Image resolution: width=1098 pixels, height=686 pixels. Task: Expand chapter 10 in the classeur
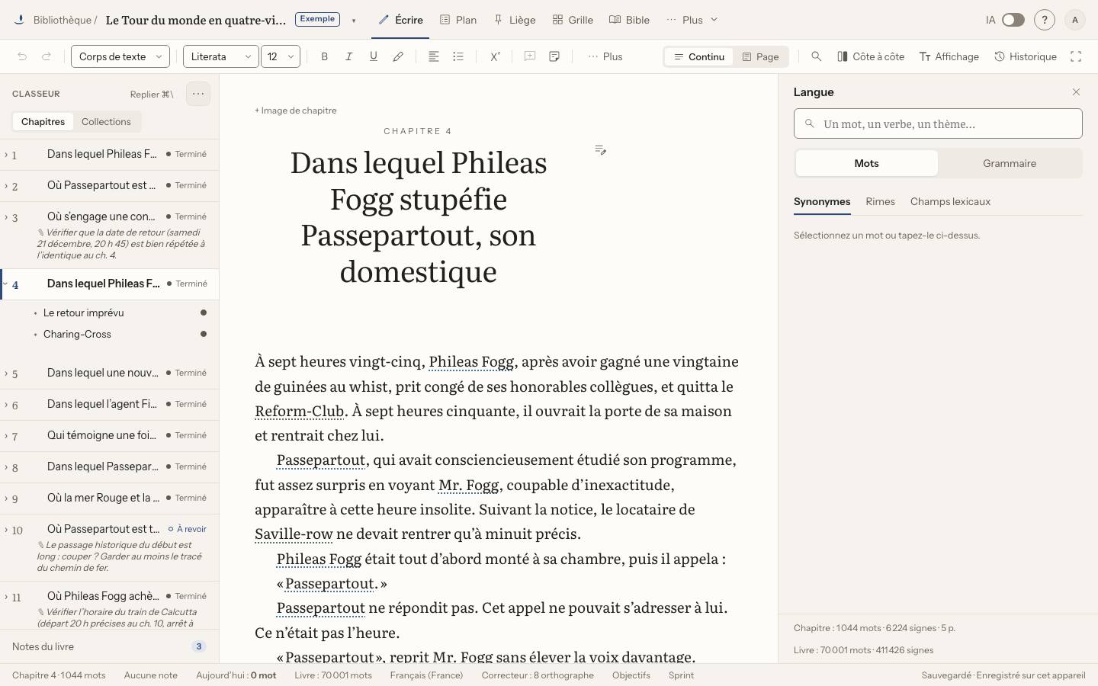5,529
